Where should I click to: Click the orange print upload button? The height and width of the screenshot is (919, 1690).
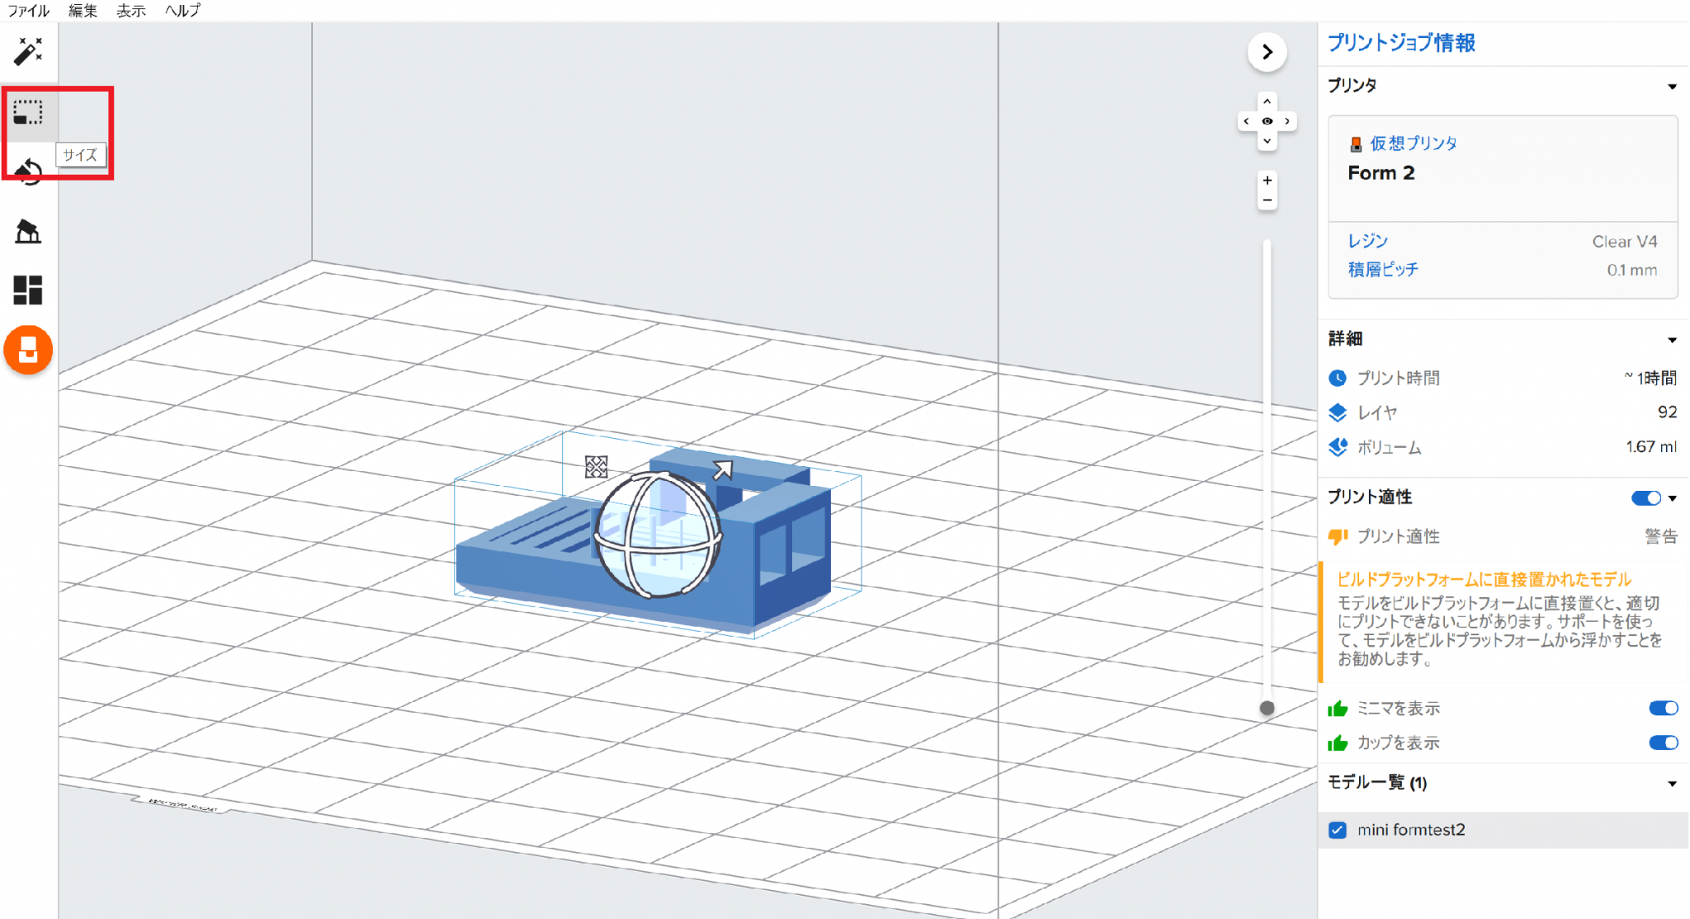coord(28,350)
